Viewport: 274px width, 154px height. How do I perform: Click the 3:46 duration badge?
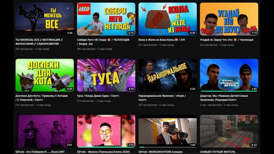tap(70, 33)
